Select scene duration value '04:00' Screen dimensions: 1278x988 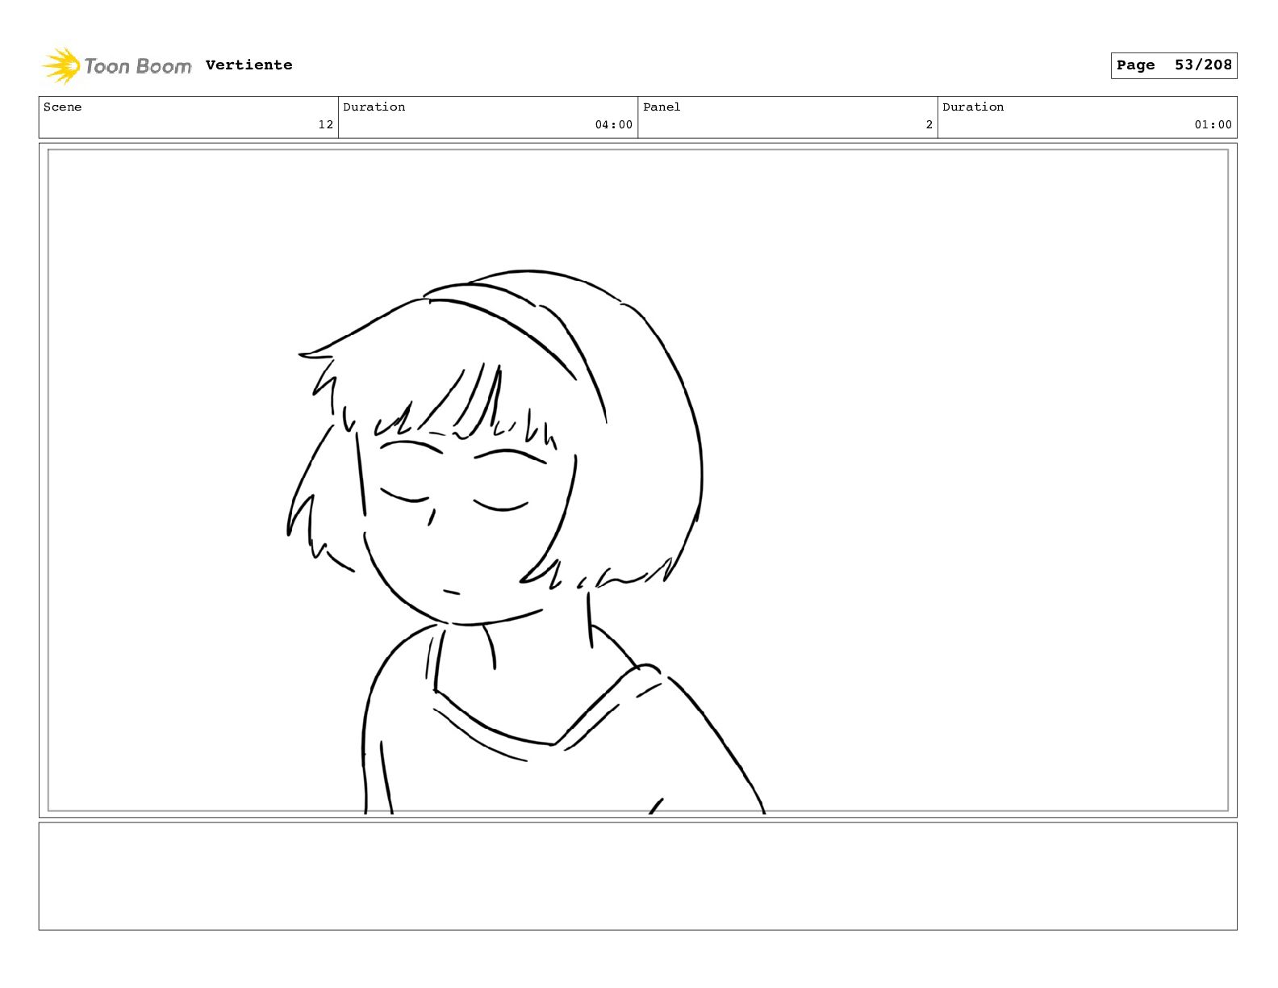(613, 124)
